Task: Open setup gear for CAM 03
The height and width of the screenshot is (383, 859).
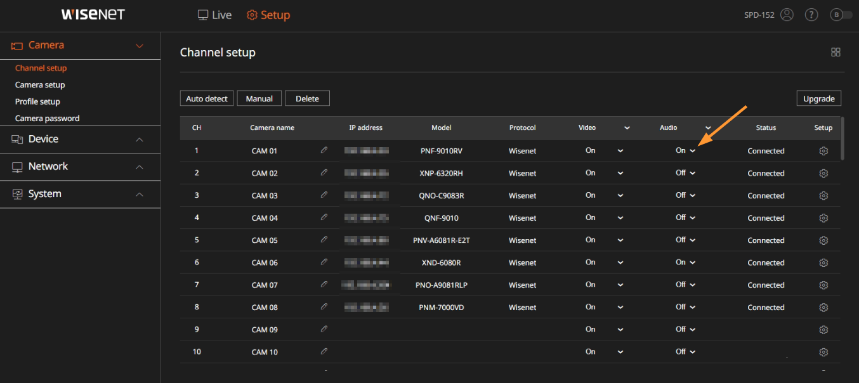Action: (823, 195)
